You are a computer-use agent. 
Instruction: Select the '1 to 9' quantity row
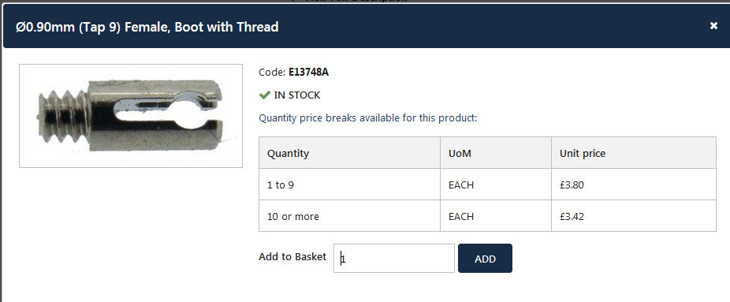487,185
